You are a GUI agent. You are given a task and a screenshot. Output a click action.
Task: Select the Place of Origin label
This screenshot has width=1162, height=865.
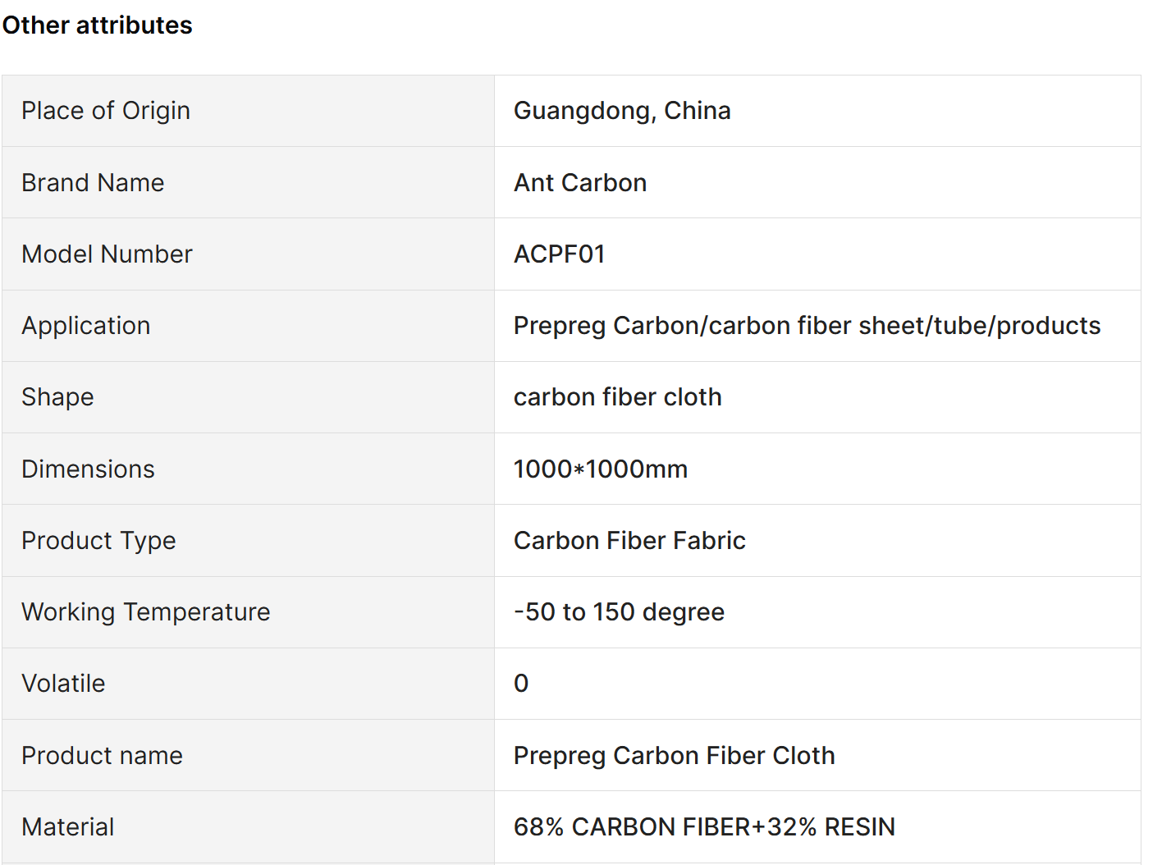click(106, 111)
